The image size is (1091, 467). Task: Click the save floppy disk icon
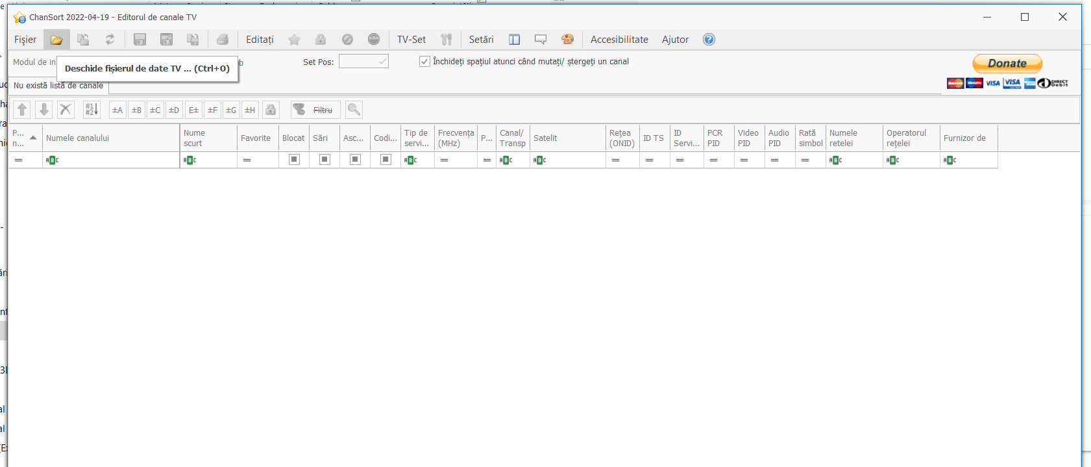pos(140,40)
